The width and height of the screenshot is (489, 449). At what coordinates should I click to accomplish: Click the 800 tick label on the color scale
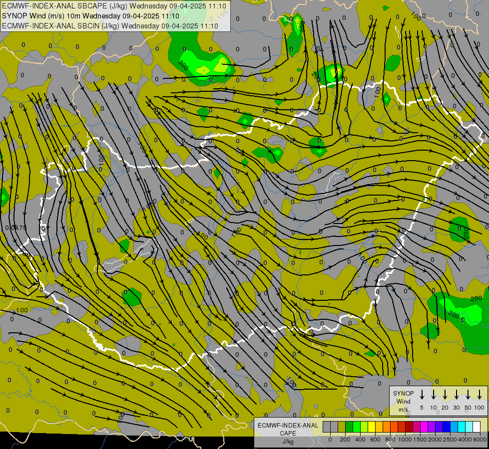click(390, 440)
